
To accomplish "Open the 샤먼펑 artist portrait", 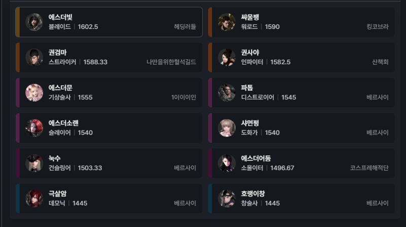I will 226,128.
